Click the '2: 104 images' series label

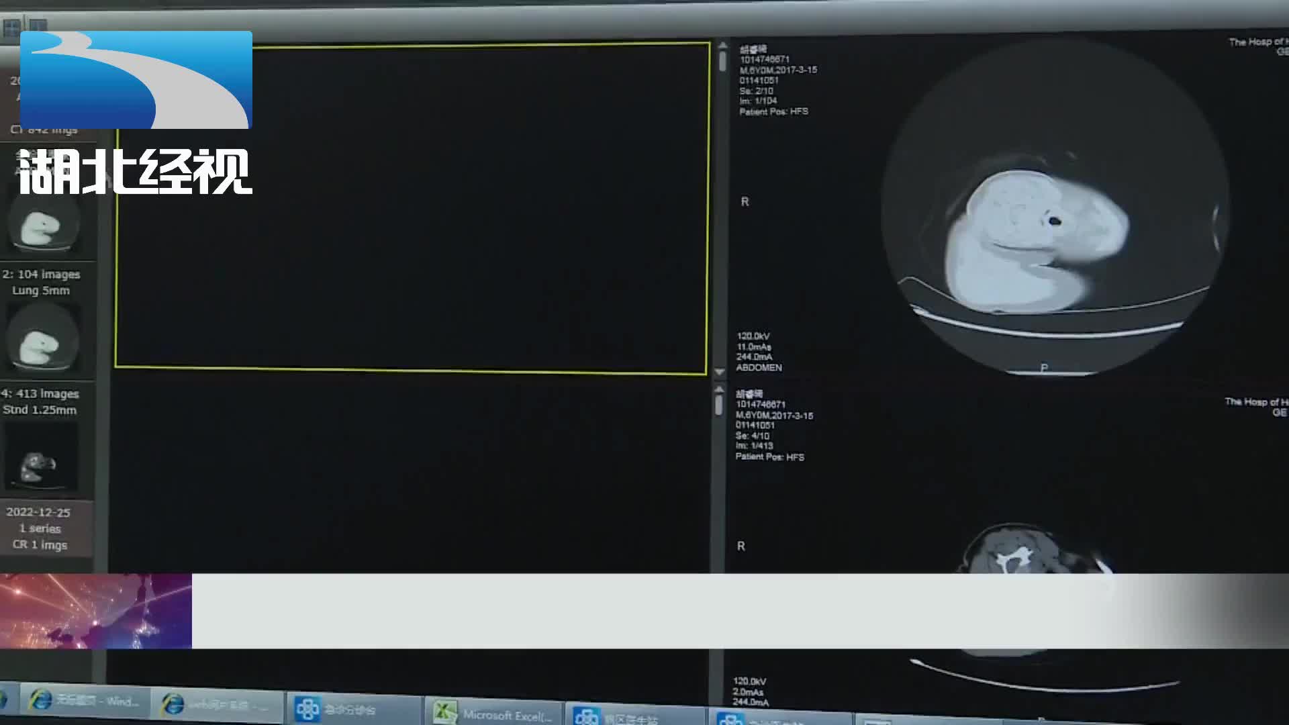[41, 275]
